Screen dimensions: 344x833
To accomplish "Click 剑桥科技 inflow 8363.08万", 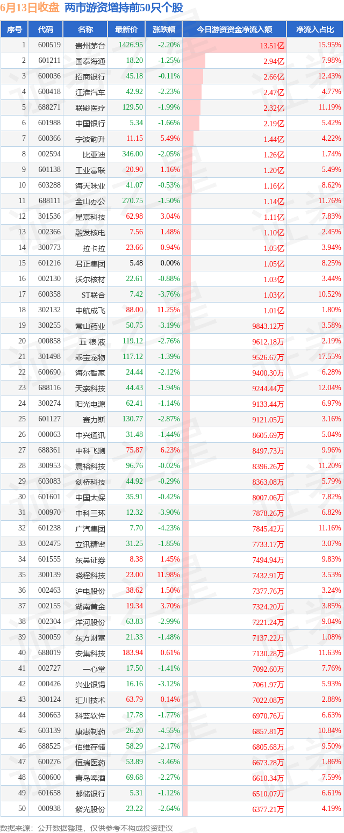I will [268, 482].
